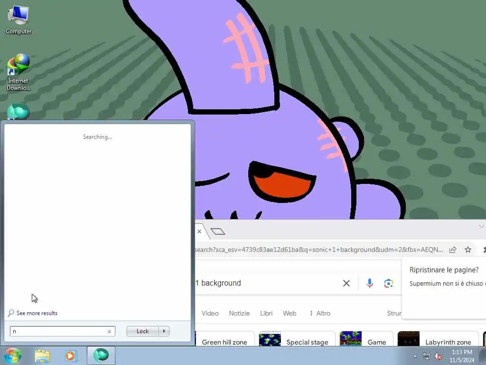Click the Game chip thumbnail

tap(351, 339)
